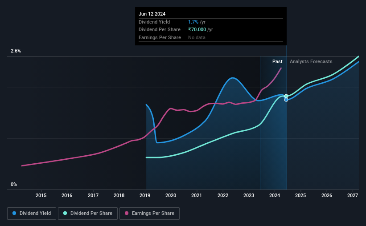Toggle the Earnings Per Share legend button

coord(149,214)
